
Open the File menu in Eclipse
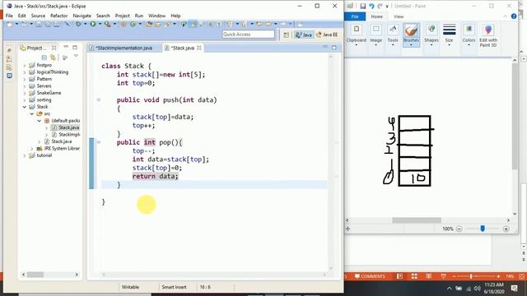(x=9, y=16)
